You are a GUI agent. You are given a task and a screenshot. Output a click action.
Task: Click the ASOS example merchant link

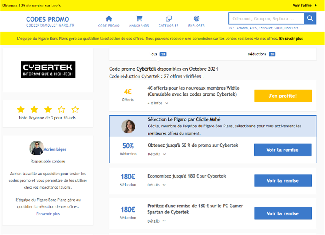(253, 28)
